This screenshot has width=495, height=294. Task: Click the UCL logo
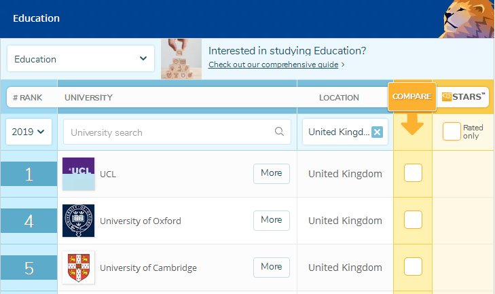78,174
